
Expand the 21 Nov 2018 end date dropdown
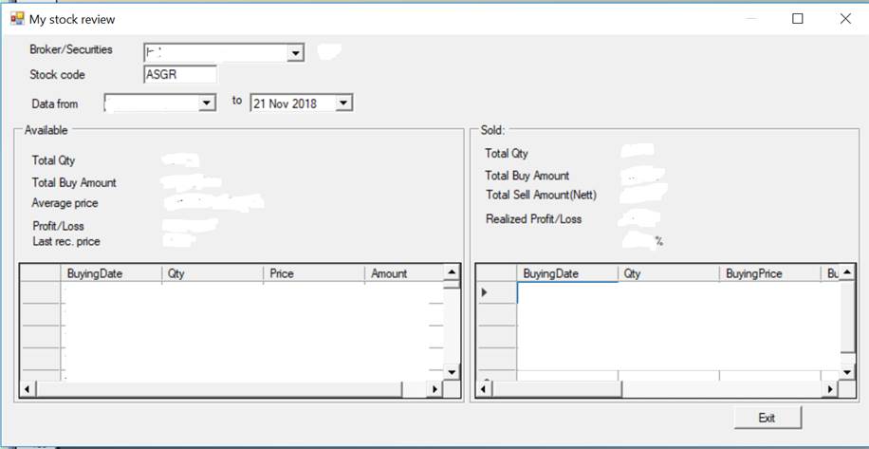pos(343,103)
